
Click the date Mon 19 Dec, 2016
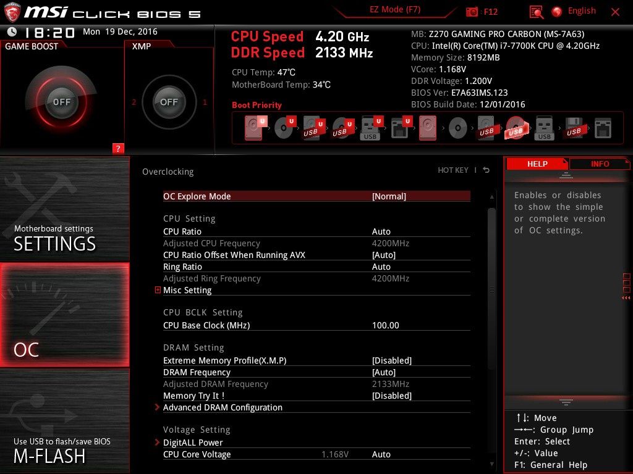tap(120, 32)
